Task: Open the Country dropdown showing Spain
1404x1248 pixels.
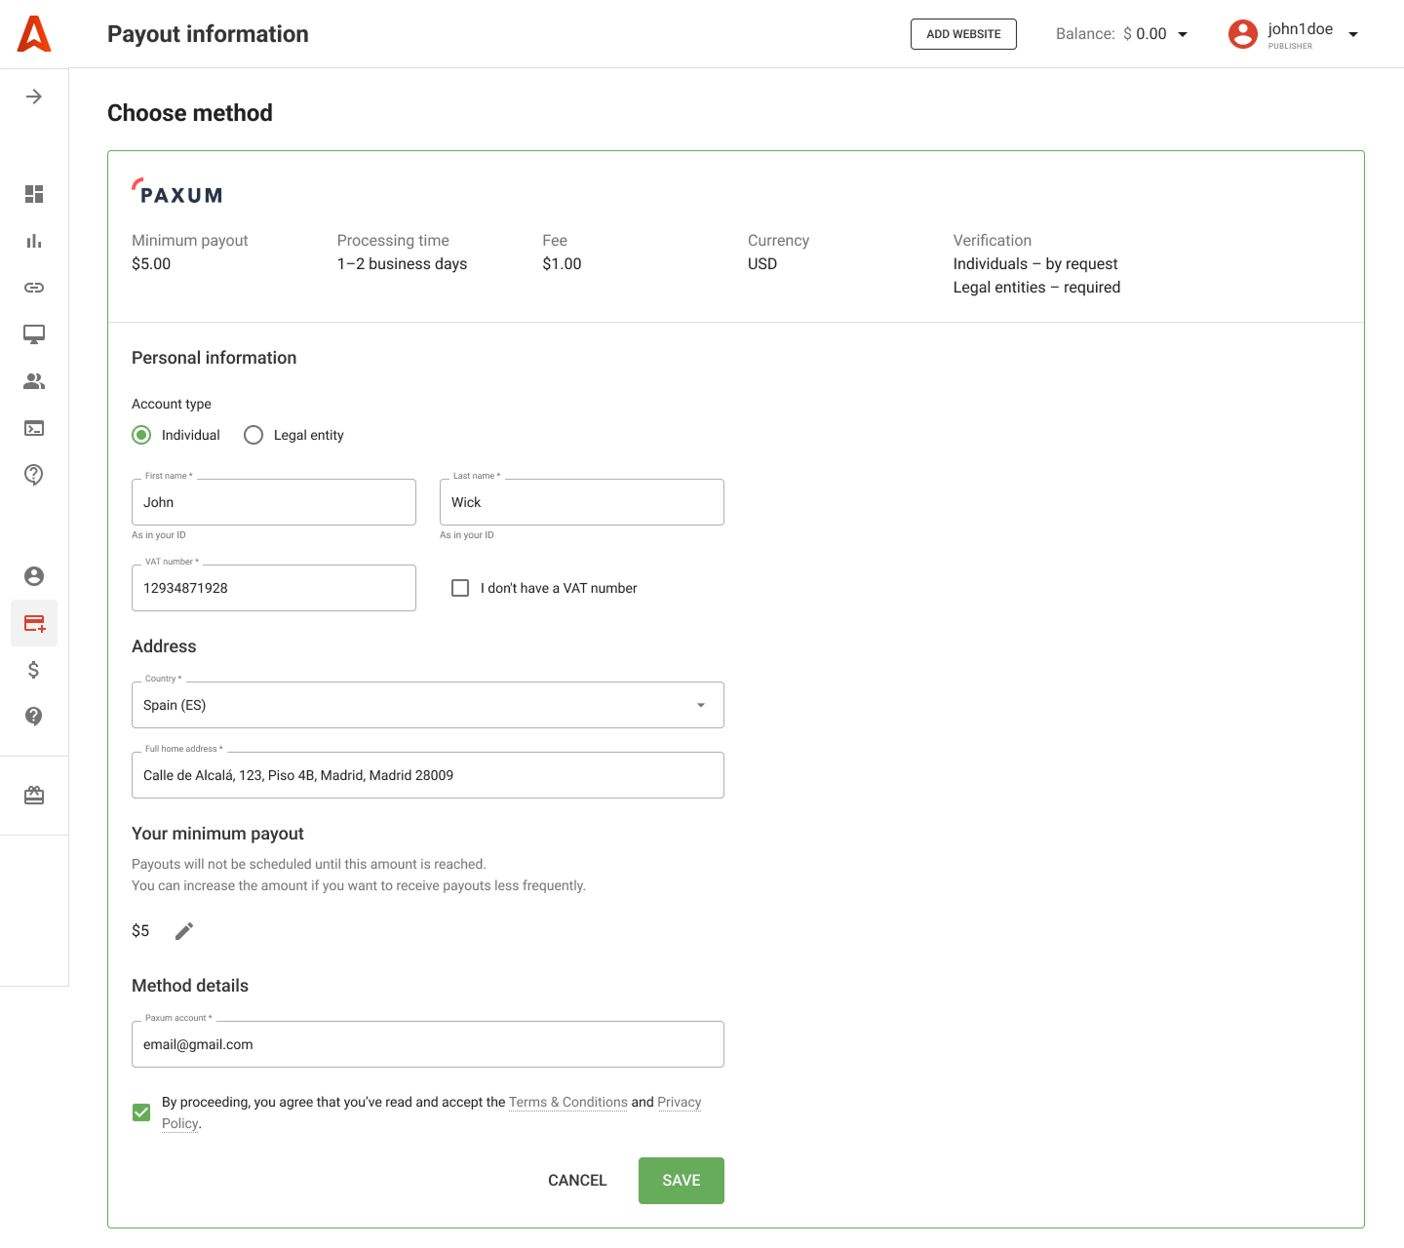Action: 427,705
